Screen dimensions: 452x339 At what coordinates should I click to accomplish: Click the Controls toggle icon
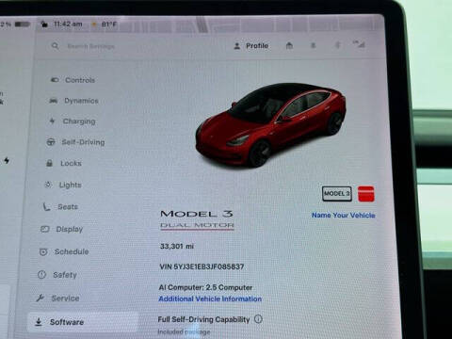pyautogui.click(x=55, y=80)
